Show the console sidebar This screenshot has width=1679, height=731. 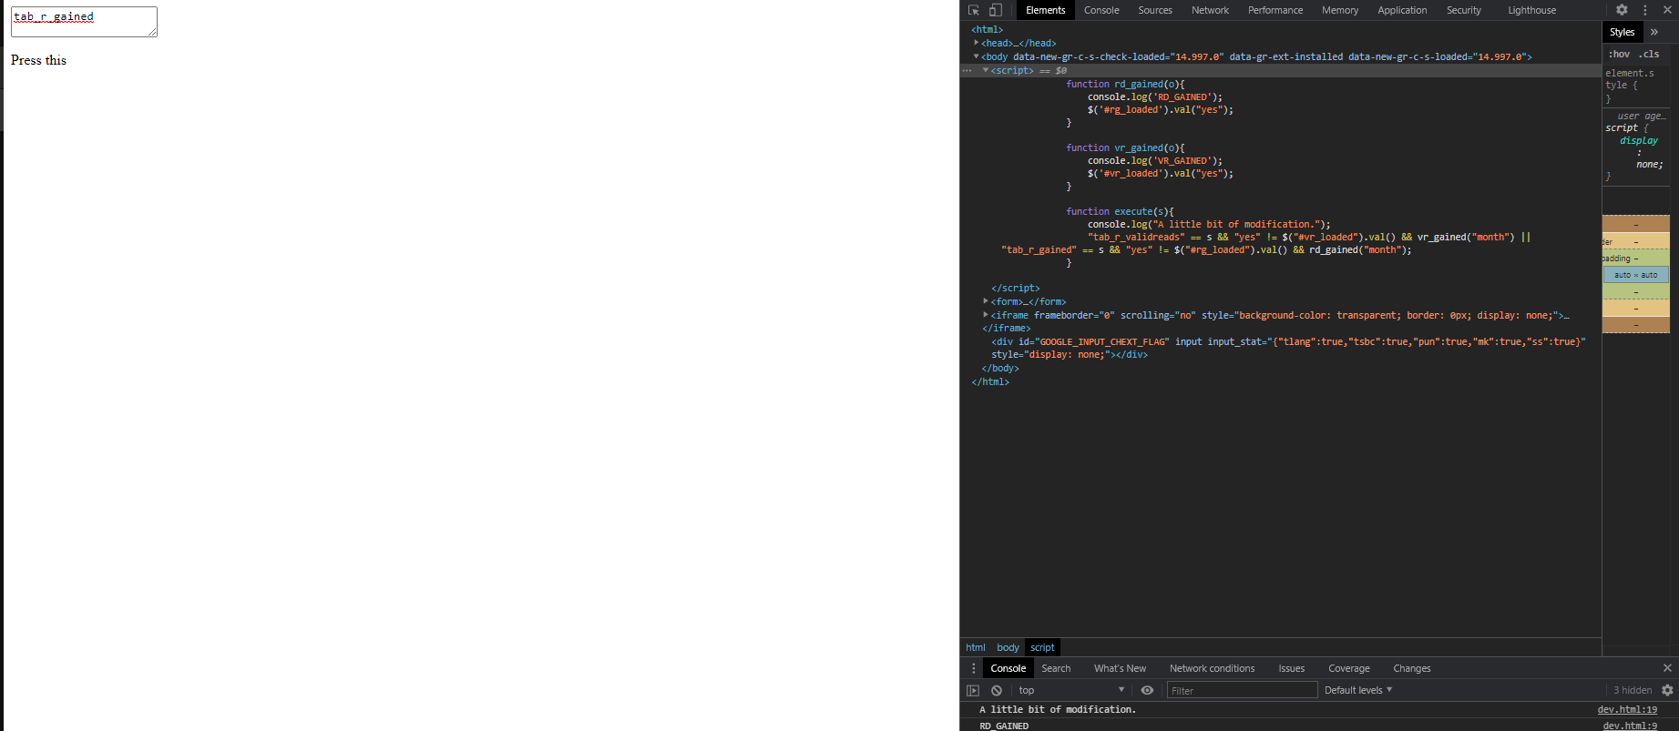click(973, 691)
